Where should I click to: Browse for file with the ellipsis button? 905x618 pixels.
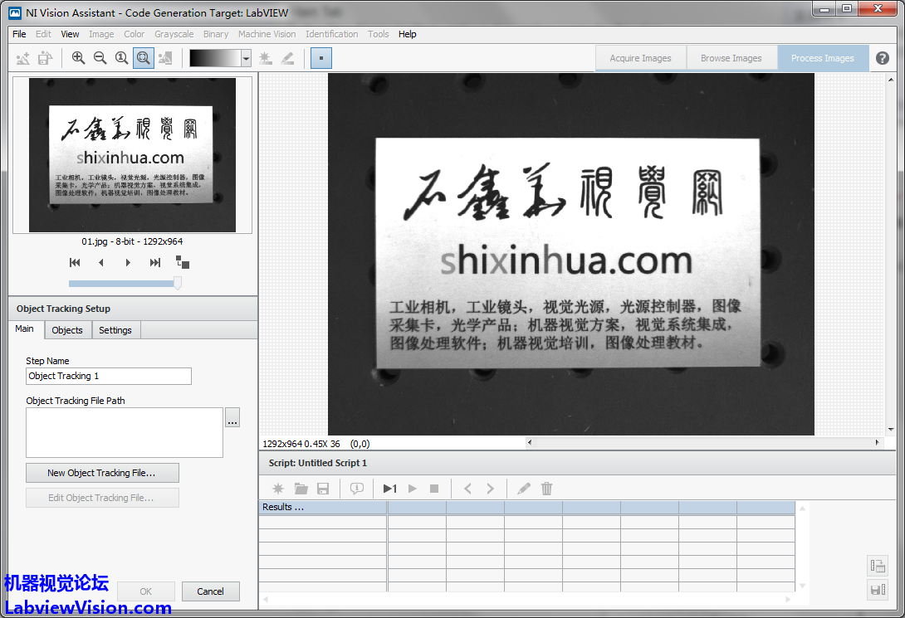232,419
